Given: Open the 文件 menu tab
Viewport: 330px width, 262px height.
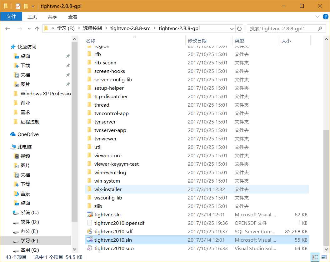Looking at the screenshot, I should [11, 17].
